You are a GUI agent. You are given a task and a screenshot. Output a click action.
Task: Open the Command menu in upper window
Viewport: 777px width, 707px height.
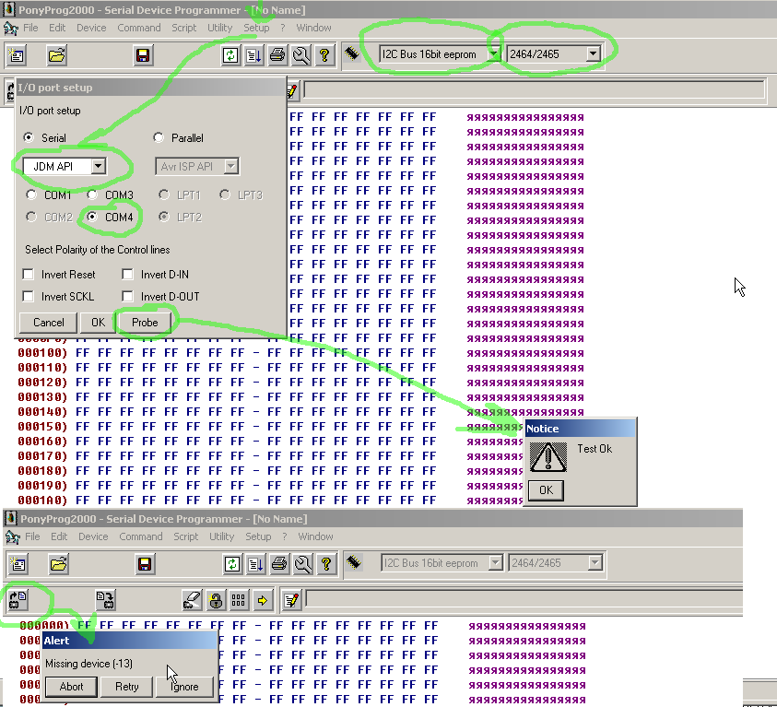coord(139,28)
